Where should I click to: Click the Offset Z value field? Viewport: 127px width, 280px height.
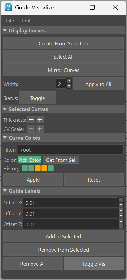70,224
